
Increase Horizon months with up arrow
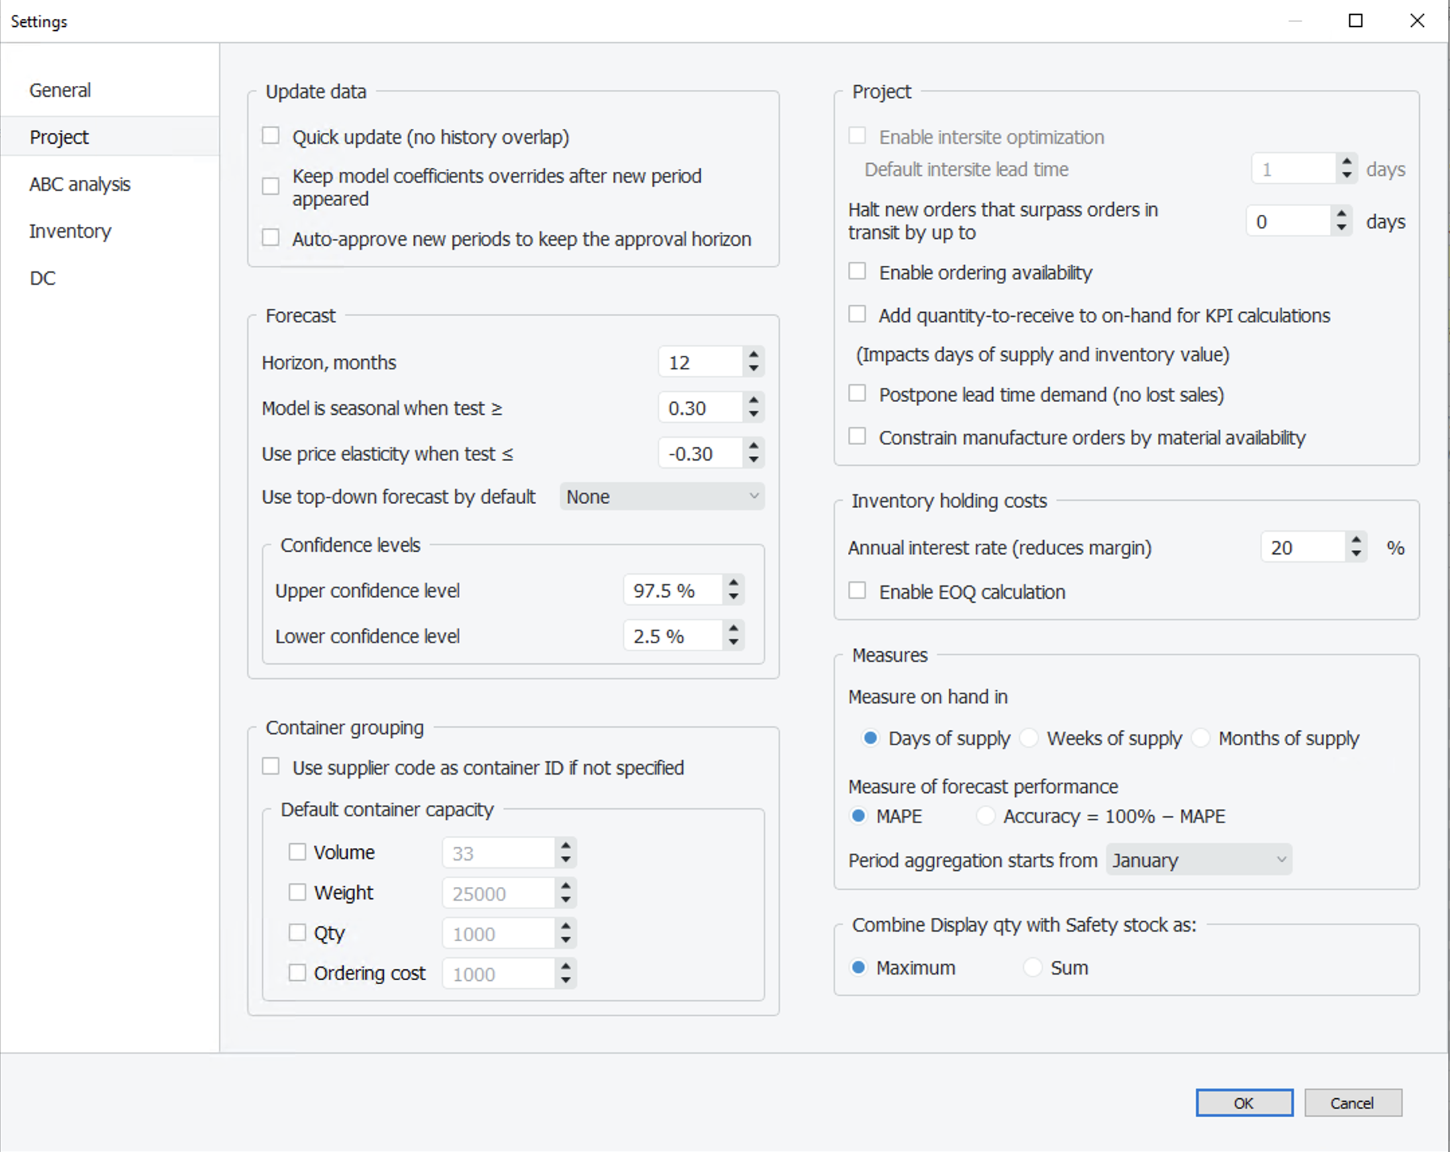pyautogui.click(x=753, y=354)
